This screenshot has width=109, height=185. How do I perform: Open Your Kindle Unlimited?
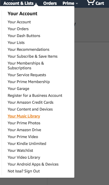(x=27, y=143)
